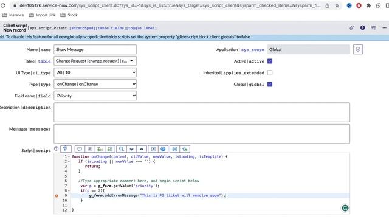Click into the Messages text area
Screen dimensions: 389x219
[202, 134]
